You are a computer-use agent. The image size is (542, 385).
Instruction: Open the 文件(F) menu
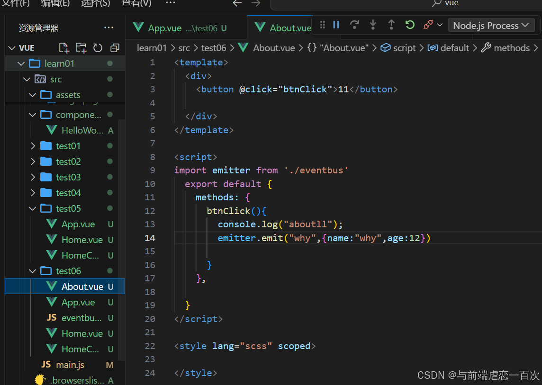(16, 3)
